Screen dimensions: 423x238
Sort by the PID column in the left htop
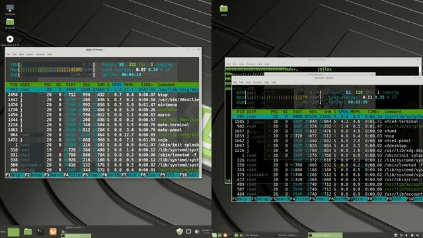[x=13, y=85]
